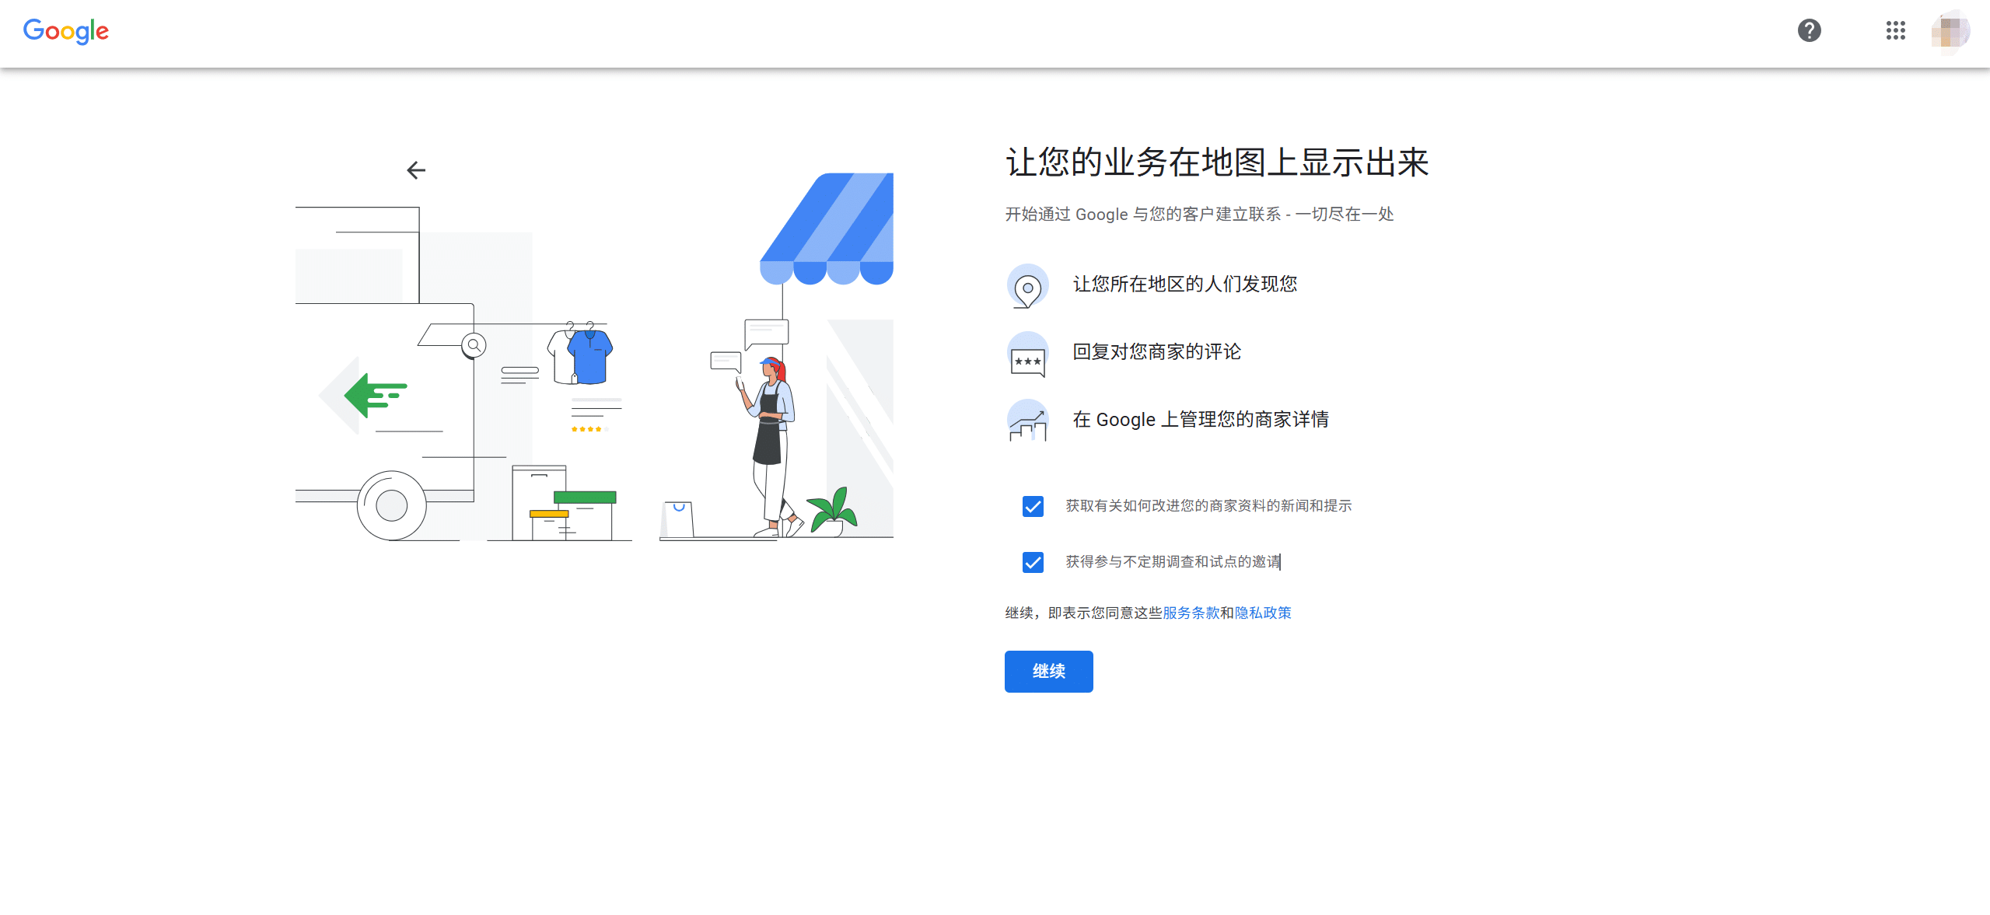Click the subtitle about connecting with customers via Google

pyautogui.click(x=1199, y=215)
